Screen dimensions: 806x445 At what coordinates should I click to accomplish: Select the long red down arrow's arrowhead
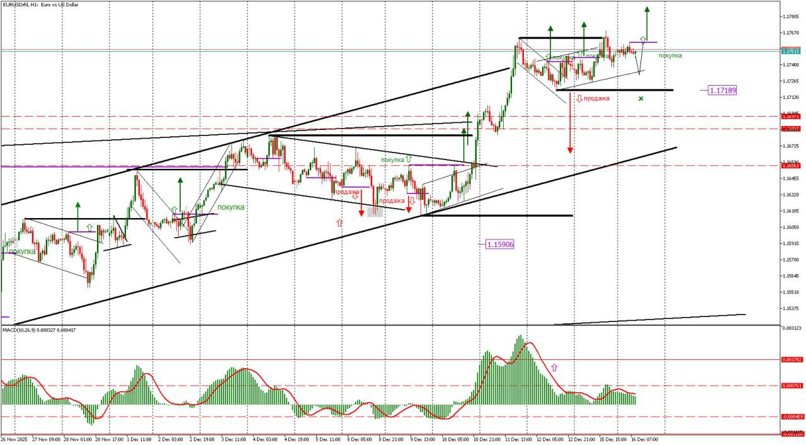click(x=570, y=150)
